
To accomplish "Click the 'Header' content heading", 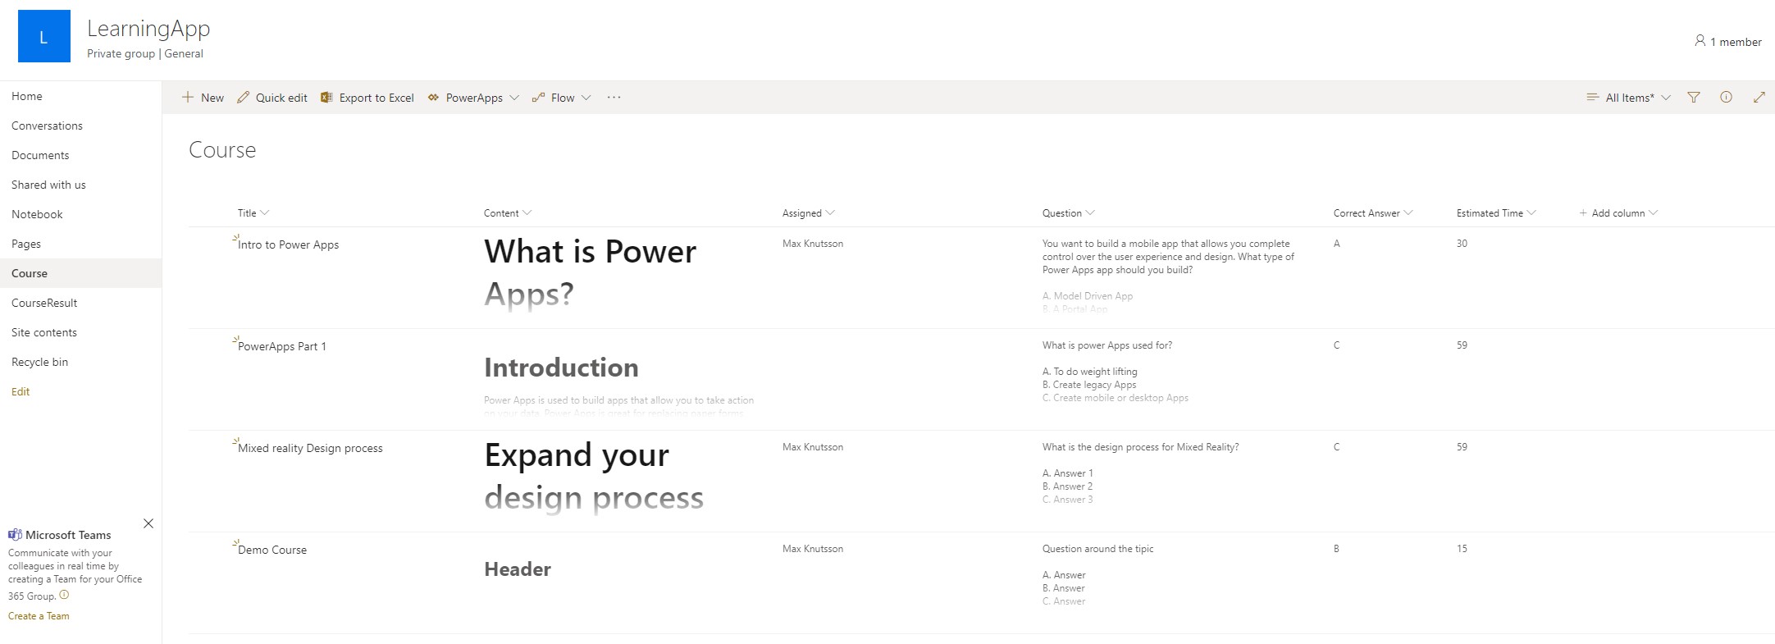I will coord(518,569).
